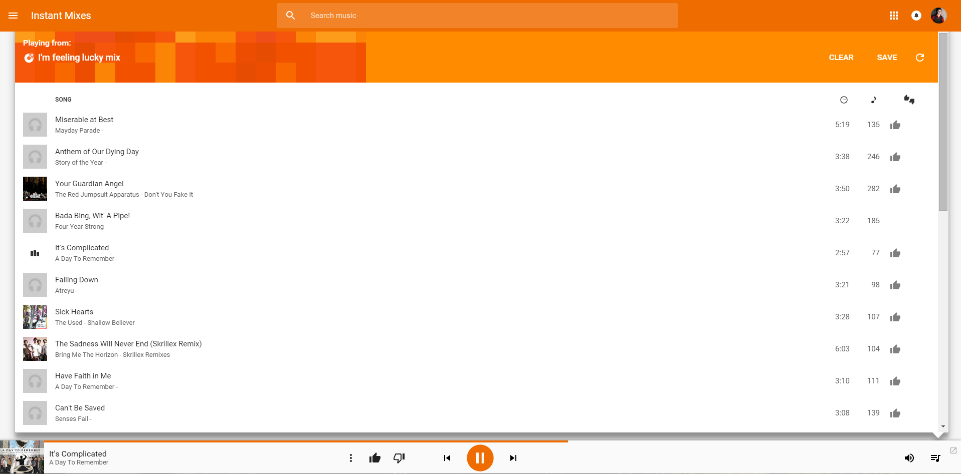Open mini player popout icon
Image resolution: width=961 pixels, height=474 pixels.
coord(953,450)
